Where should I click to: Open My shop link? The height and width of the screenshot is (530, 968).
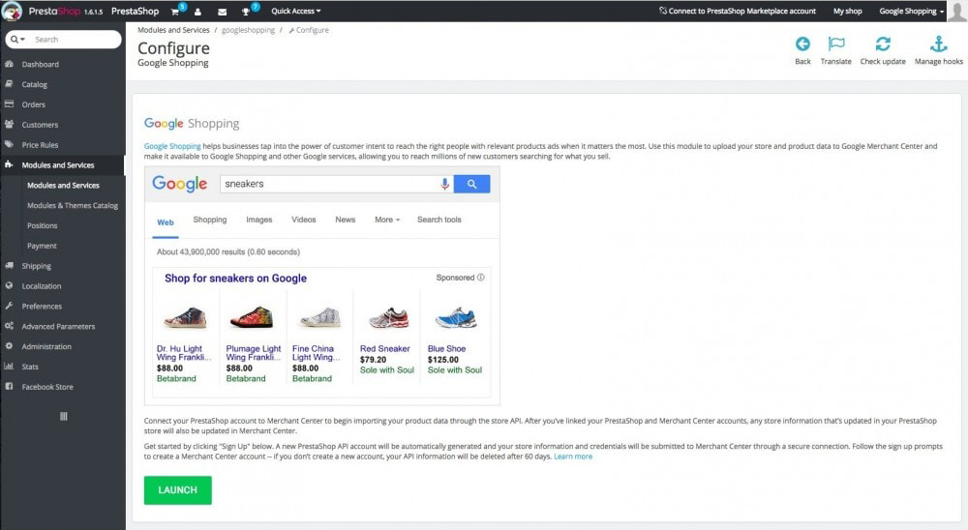(x=847, y=11)
